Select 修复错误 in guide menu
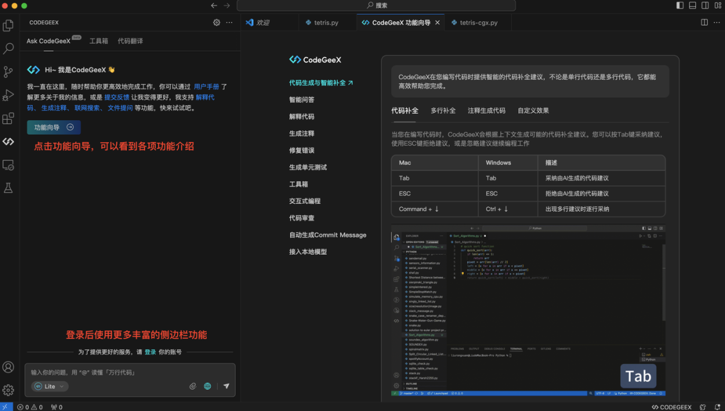The height and width of the screenshot is (411, 725). tap(301, 150)
